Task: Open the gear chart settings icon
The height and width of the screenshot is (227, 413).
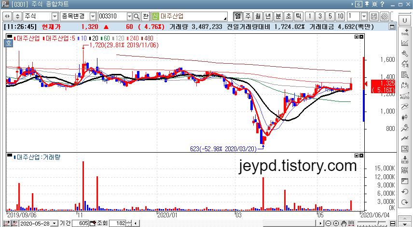Action: pos(384,16)
